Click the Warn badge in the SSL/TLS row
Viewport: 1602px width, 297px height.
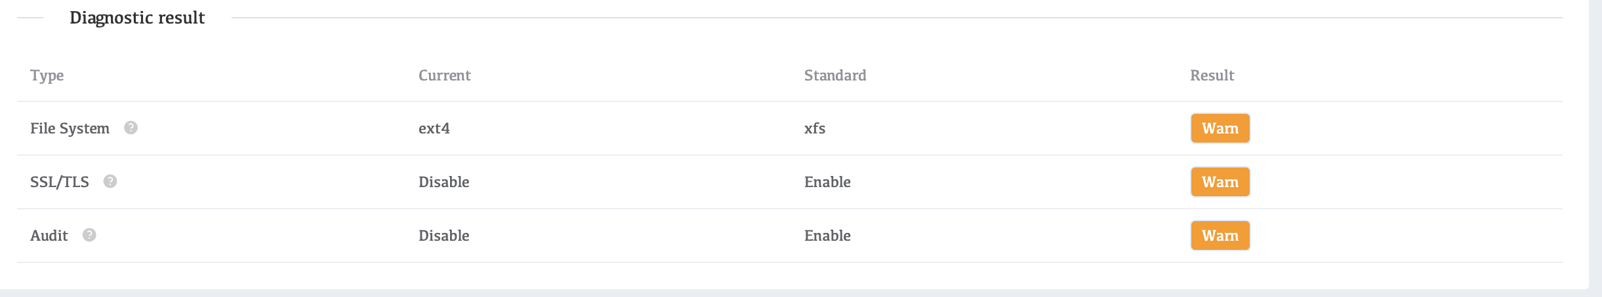click(1220, 182)
